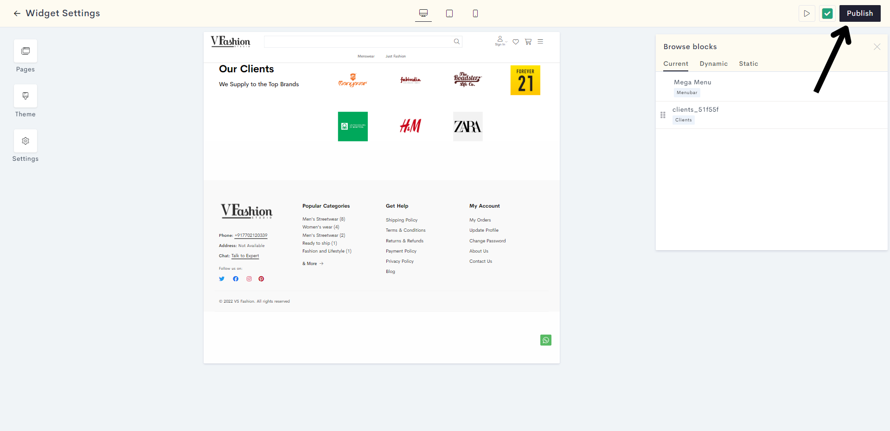Select the clients_51f55f block
This screenshot has height=431, width=890.
tap(772, 115)
